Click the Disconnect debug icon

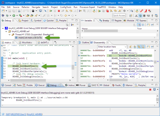[x=63, y=11]
